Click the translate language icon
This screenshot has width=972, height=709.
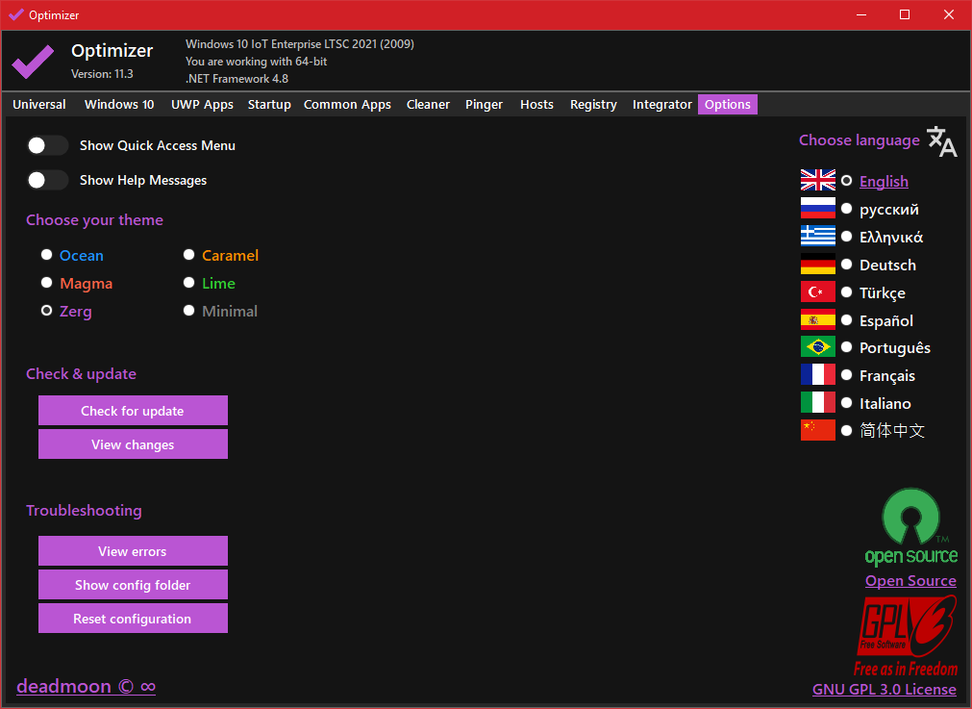pyautogui.click(x=941, y=141)
